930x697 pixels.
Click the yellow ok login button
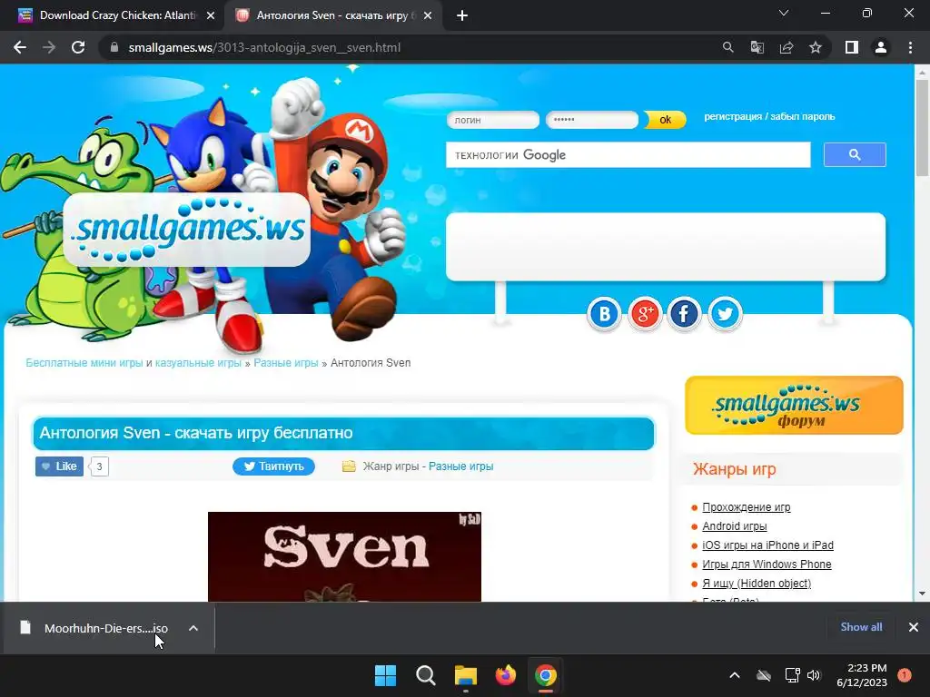coord(666,120)
